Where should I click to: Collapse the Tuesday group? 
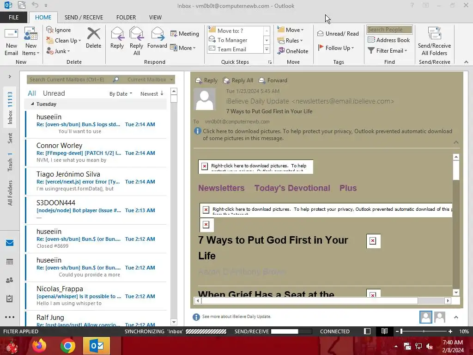pyautogui.click(x=32, y=104)
